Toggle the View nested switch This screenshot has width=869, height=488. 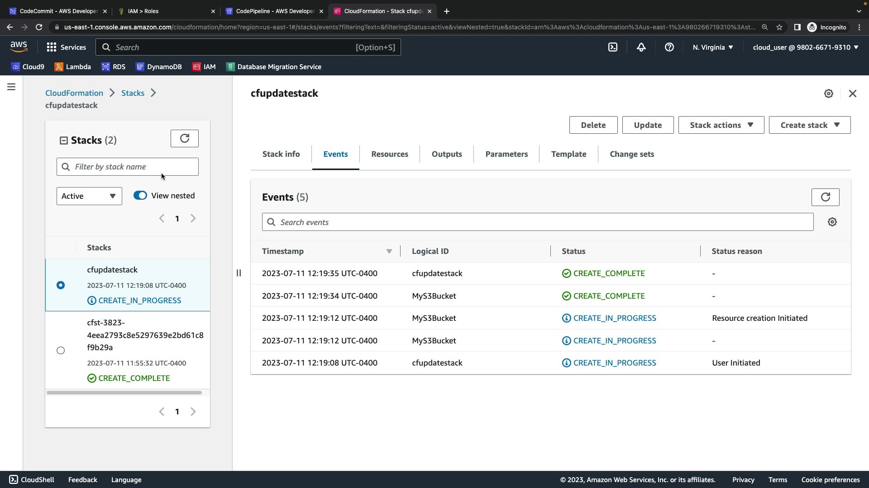click(140, 196)
